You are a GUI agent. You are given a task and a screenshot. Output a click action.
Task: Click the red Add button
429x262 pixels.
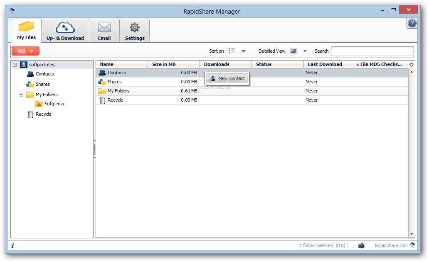pyautogui.click(x=25, y=51)
